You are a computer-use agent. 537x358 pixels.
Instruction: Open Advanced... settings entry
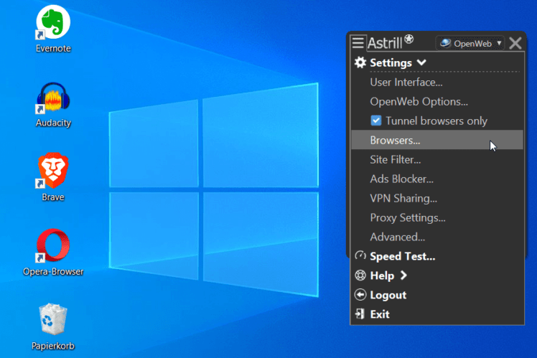tap(397, 237)
